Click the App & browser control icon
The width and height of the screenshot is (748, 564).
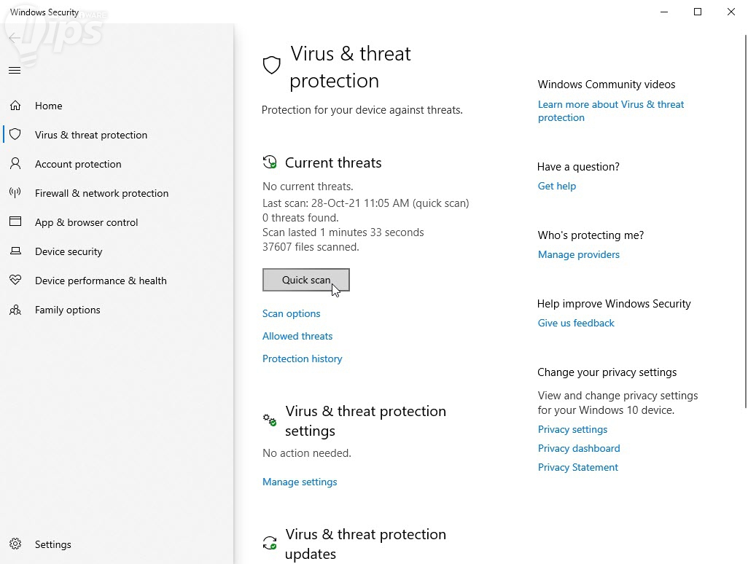click(15, 222)
